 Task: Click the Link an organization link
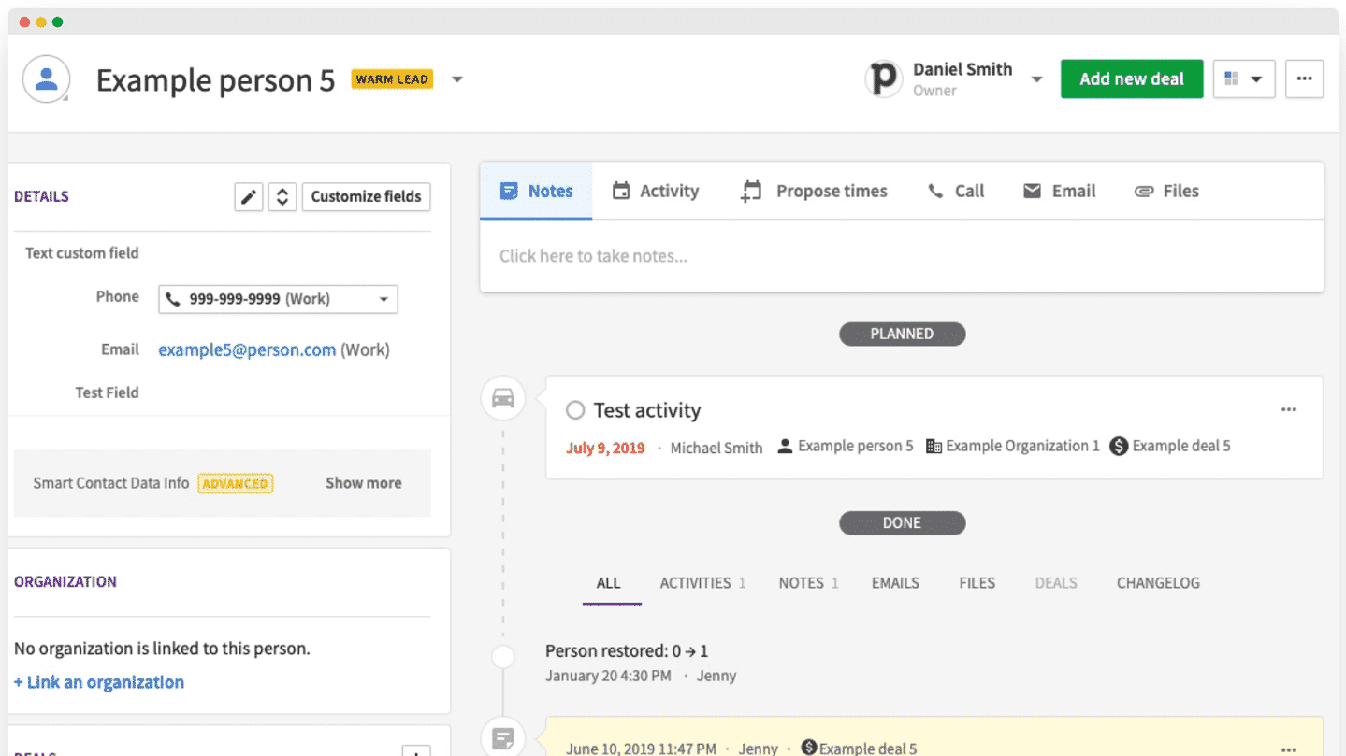point(99,682)
